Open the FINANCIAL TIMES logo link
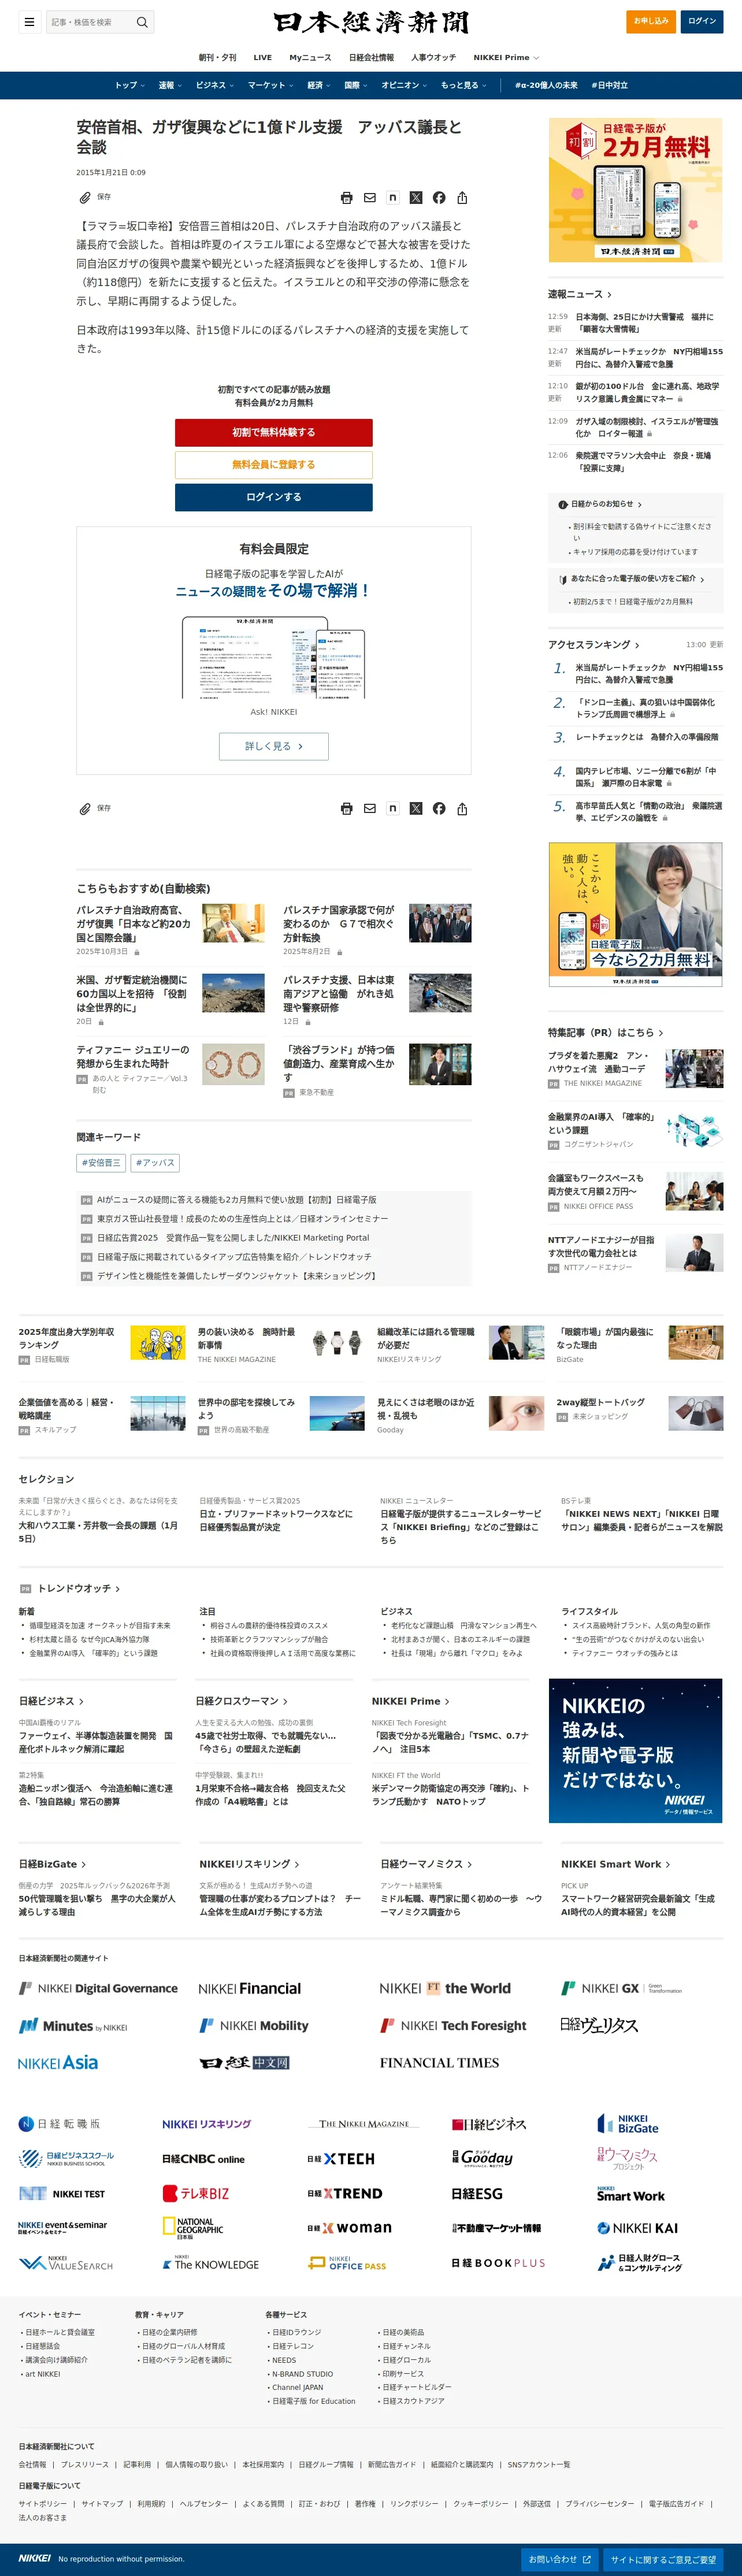Screen dimensions: 742x2576 point(439,2062)
